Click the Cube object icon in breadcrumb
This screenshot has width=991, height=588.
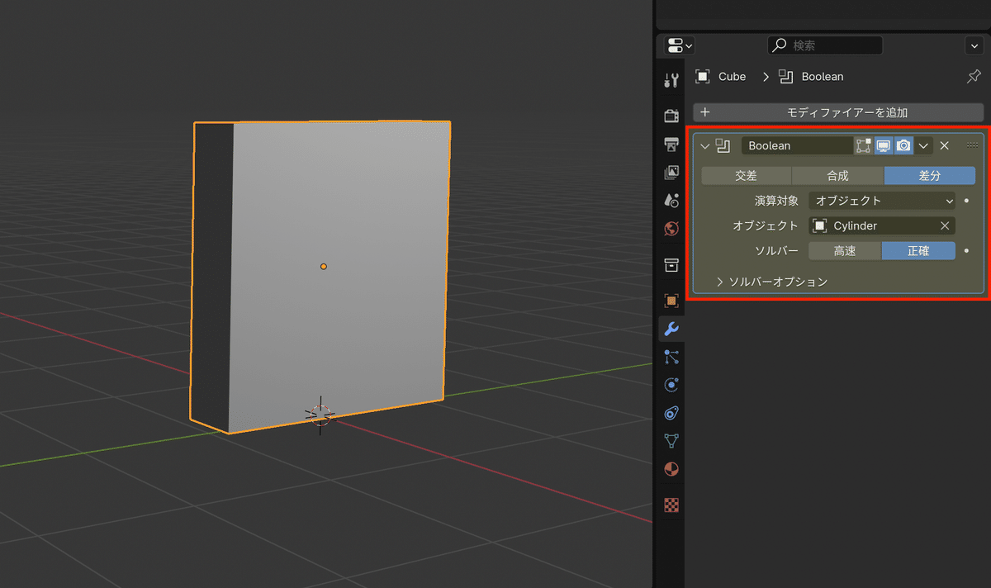click(x=703, y=77)
